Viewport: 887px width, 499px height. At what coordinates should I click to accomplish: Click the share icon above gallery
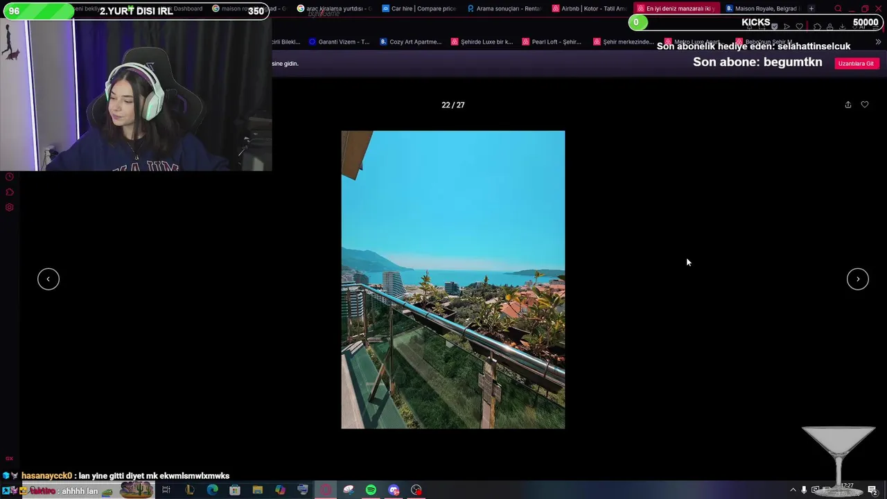(848, 105)
